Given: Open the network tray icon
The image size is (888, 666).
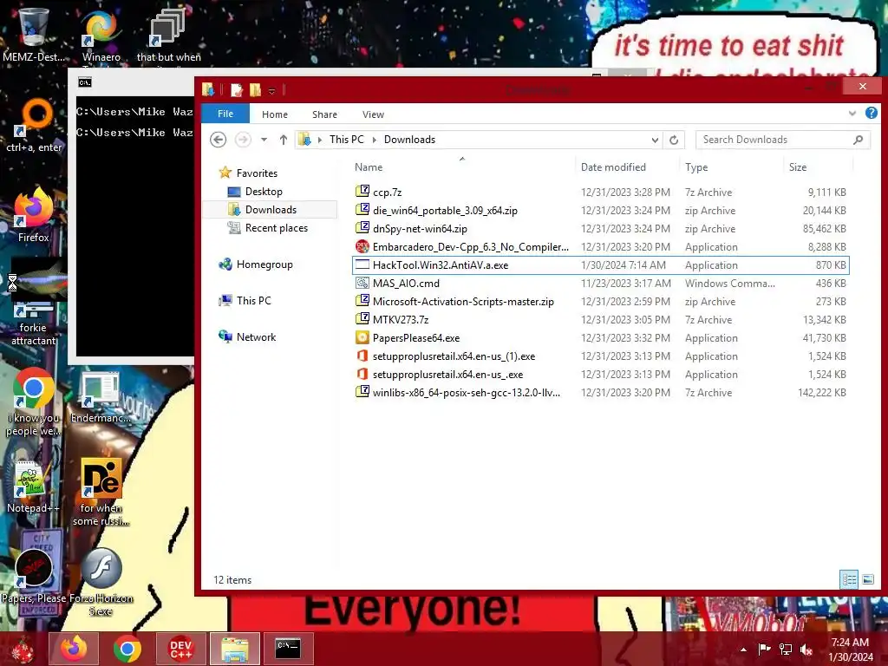Looking at the screenshot, I should (x=786, y=649).
